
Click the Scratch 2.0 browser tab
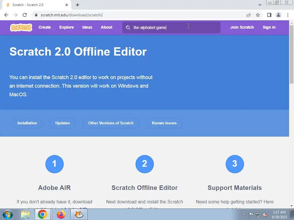[36, 5]
